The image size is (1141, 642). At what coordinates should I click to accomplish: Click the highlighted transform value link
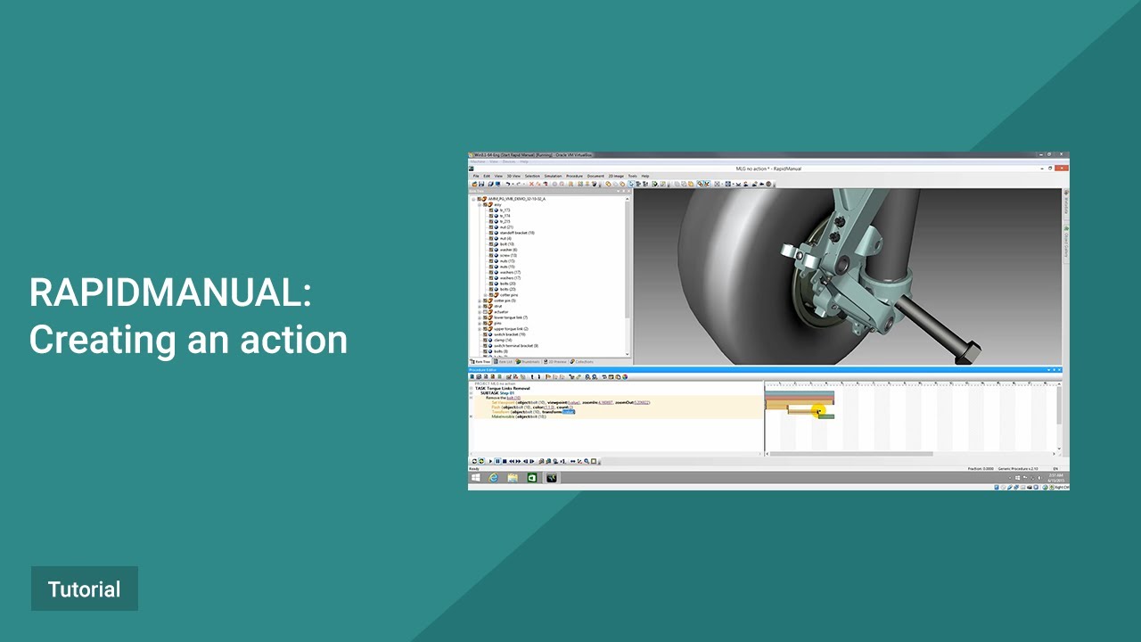[x=569, y=412]
